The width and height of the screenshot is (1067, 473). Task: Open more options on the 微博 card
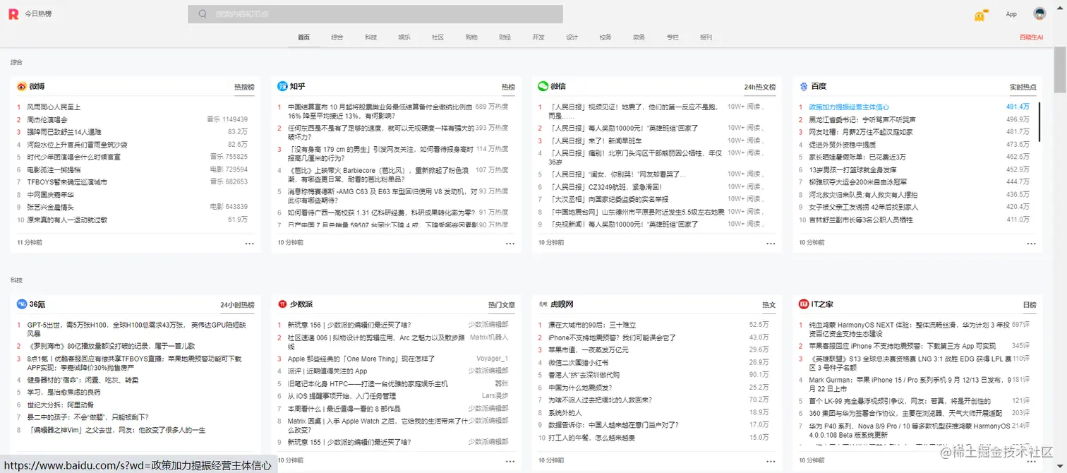coord(249,243)
